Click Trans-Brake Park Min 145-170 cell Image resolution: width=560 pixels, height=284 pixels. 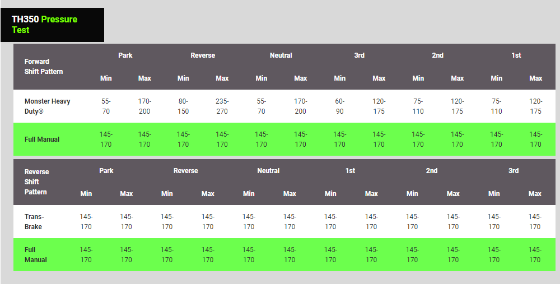pos(86,221)
